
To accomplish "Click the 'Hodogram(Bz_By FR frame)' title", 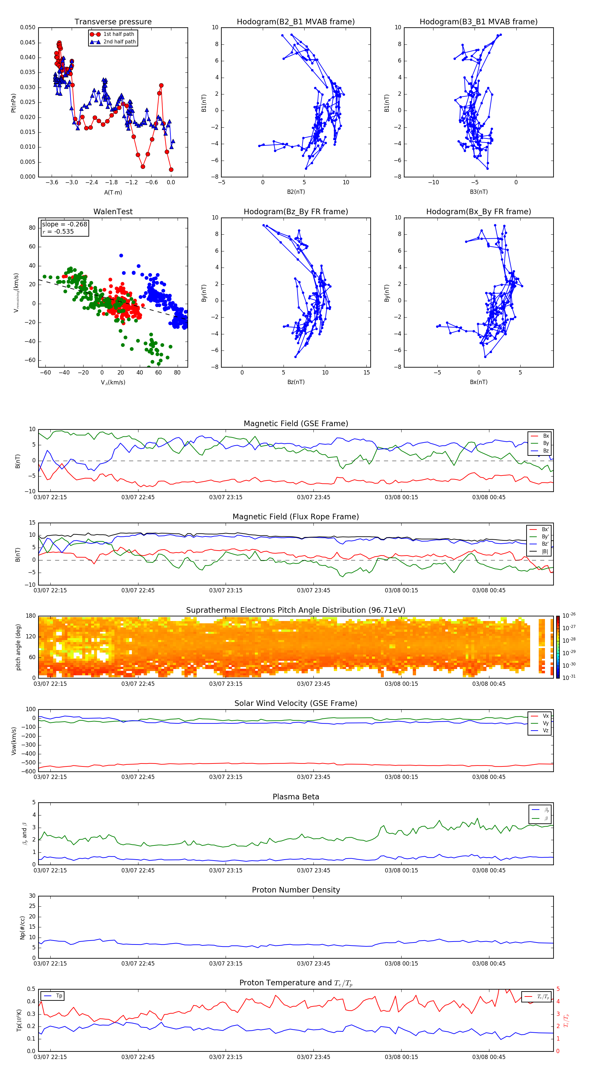I will (x=296, y=212).
